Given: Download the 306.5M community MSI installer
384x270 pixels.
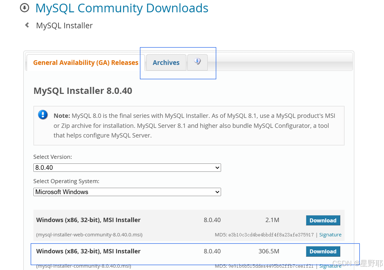Looking at the screenshot, I should coord(323,251).
